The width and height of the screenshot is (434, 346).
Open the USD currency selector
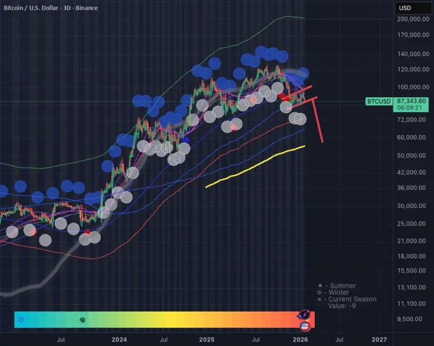tap(413, 8)
